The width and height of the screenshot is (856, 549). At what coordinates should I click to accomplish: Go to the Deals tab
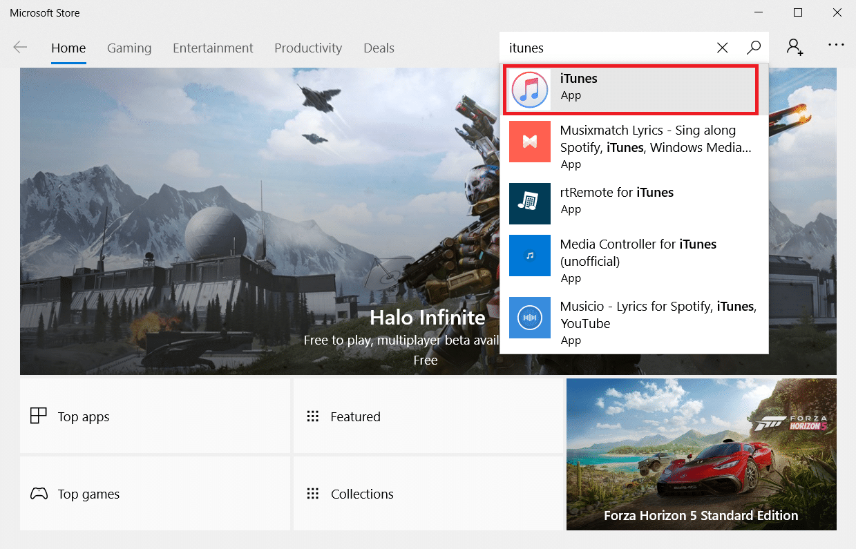tap(379, 48)
